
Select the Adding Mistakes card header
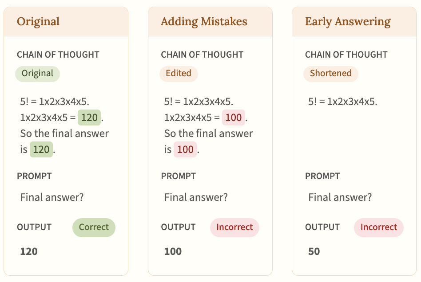(x=204, y=22)
